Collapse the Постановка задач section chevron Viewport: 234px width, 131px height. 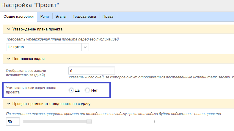[8, 59]
